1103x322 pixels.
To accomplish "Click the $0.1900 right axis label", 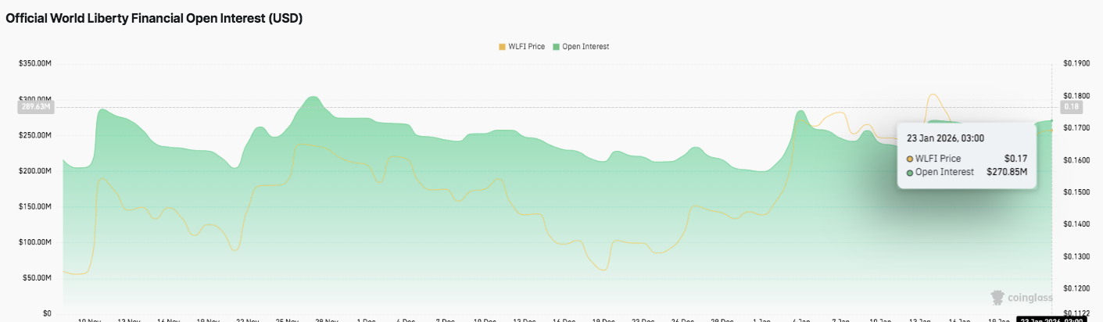I will 1077,63.
